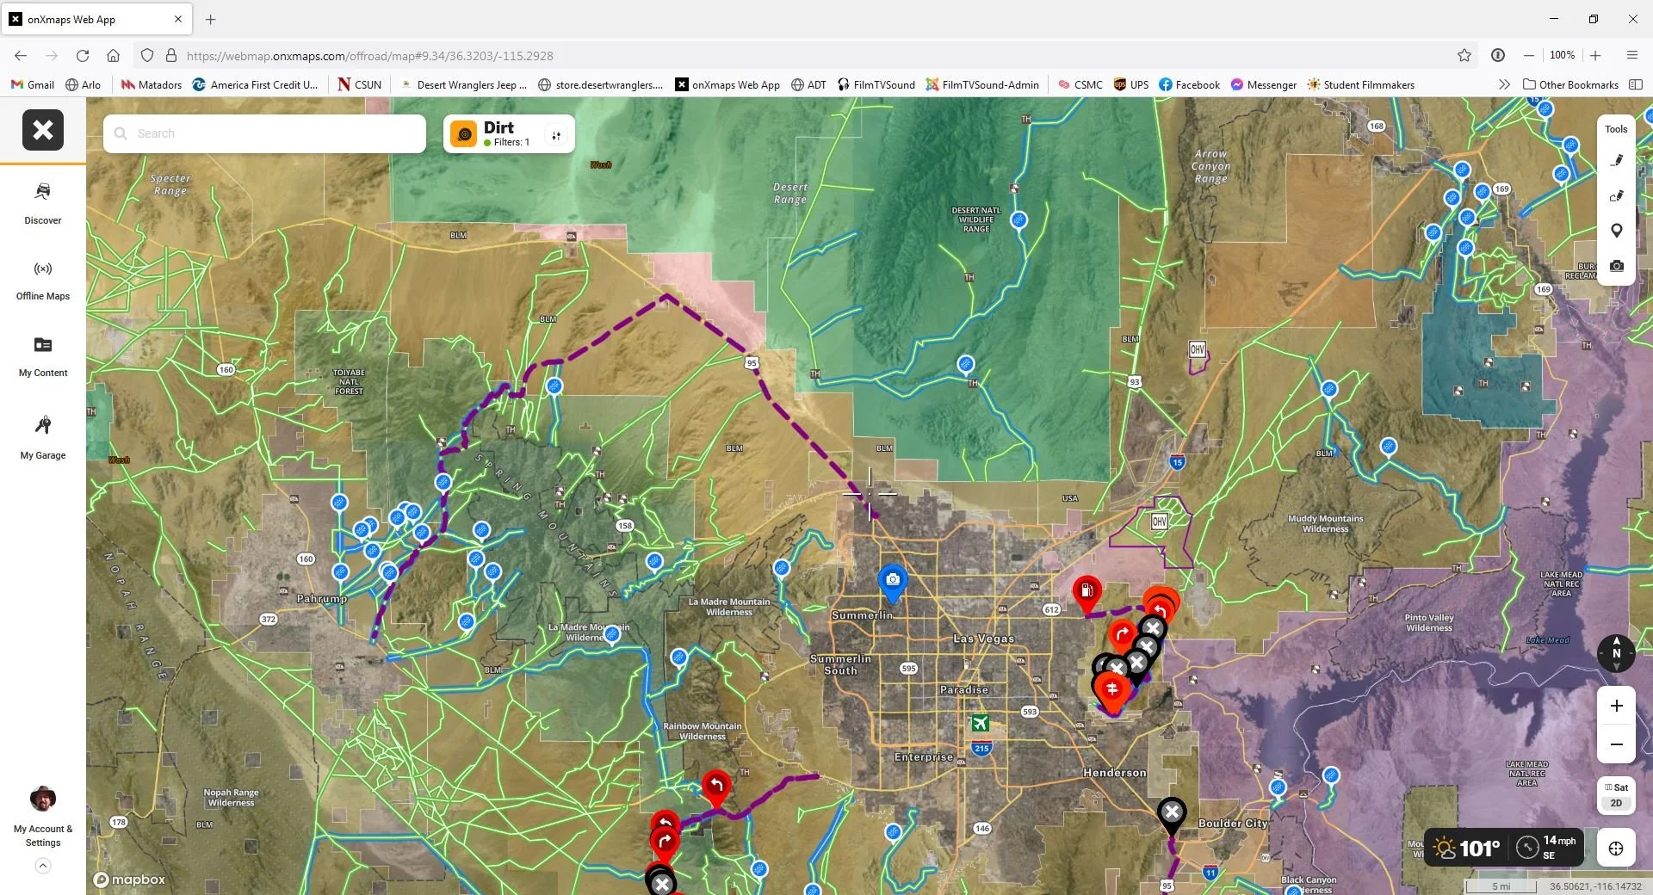This screenshot has height=895, width=1653.
Task: Open the Arlo bookmark
Action: point(83,84)
